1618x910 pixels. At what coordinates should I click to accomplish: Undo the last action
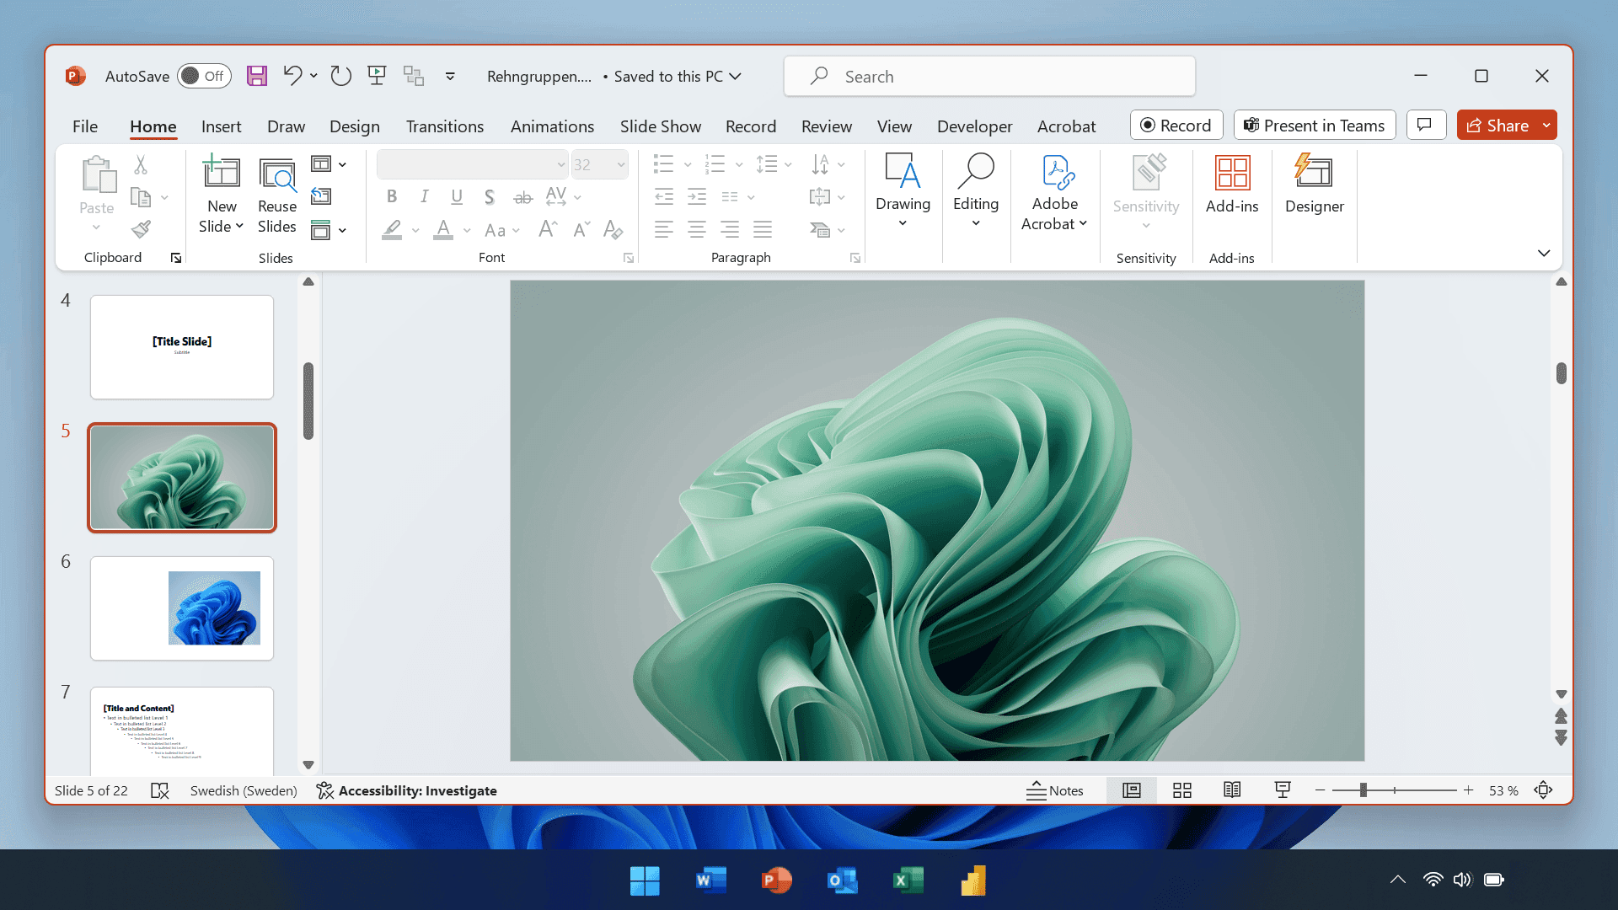(x=292, y=76)
